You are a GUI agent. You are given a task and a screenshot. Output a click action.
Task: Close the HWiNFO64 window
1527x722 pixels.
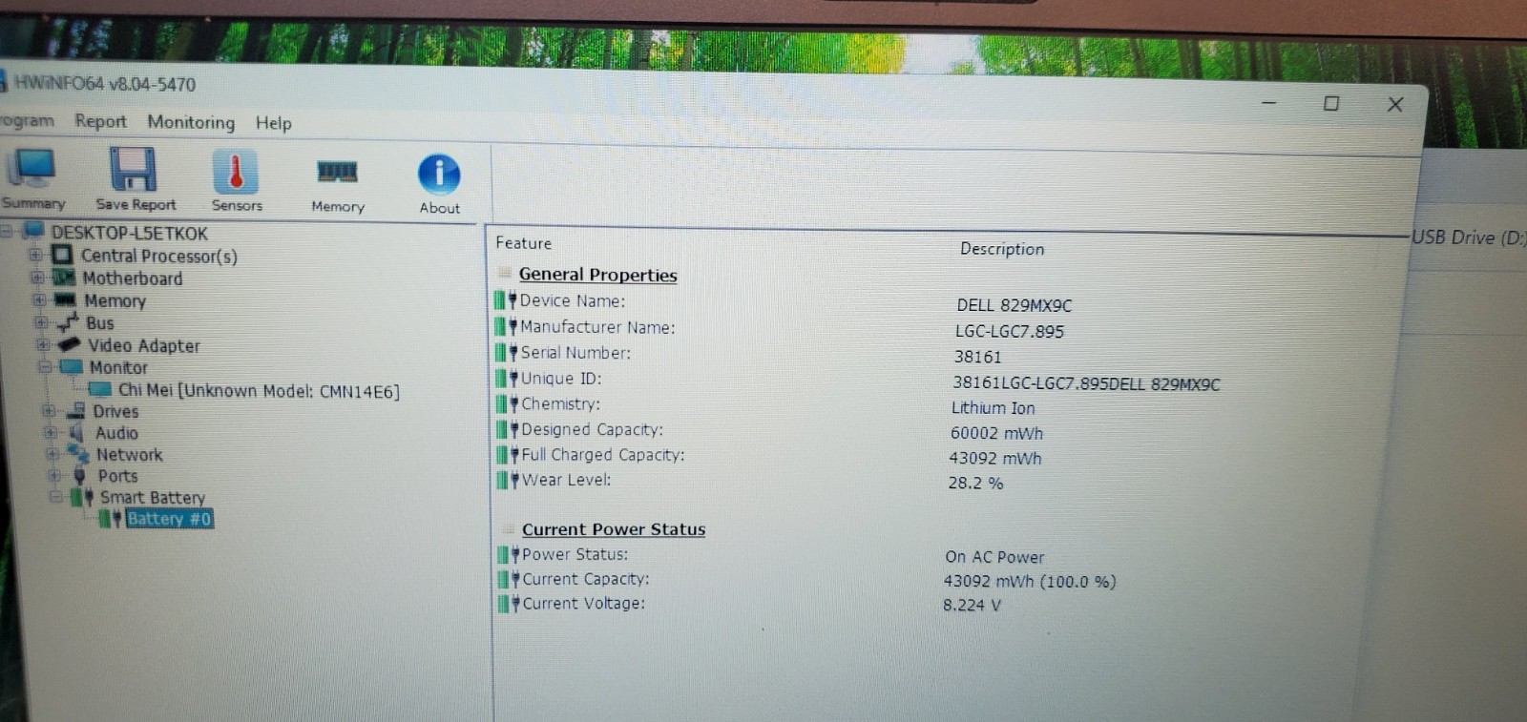1394,104
